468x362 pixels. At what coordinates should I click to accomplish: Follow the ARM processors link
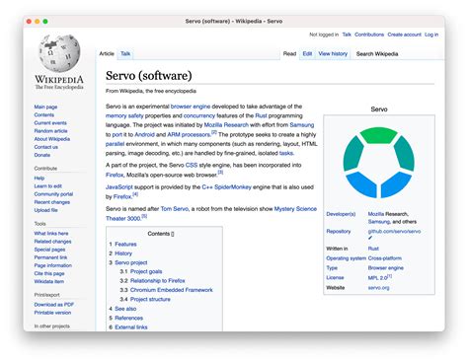(189, 134)
